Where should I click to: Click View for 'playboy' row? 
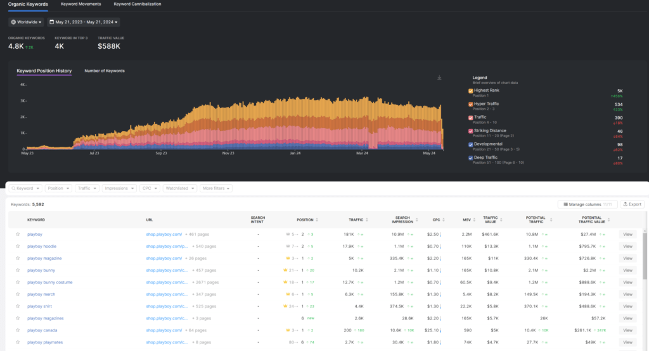(x=628, y=235)
